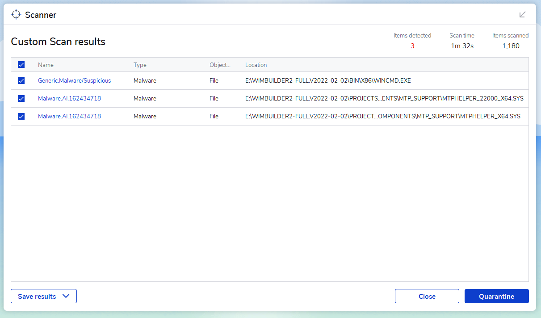Click the Scanner crosshair icon
The width and height of the screenshot is (541, 318).
pyautogui.click(x=16, y=14)
